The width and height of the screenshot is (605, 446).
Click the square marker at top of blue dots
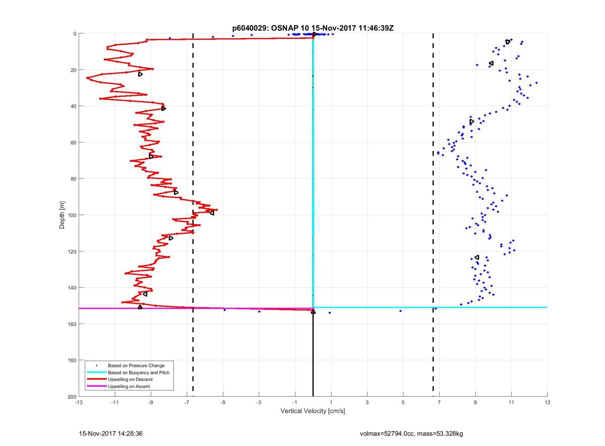pyautogui.click(x=508, y=42)
